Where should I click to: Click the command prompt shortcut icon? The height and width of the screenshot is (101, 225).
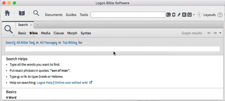point(168,15)
